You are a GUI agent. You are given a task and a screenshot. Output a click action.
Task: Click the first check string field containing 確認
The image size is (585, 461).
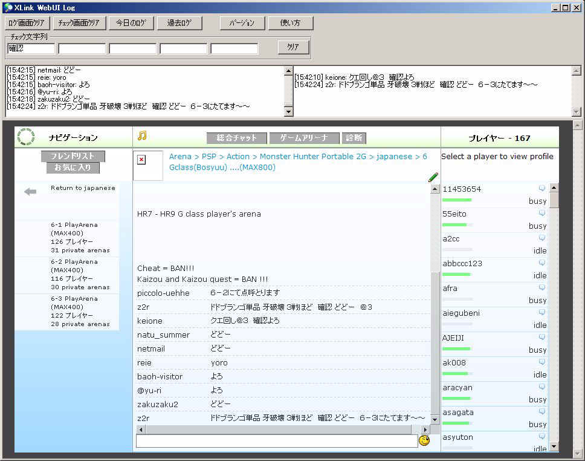coord(31,48)
